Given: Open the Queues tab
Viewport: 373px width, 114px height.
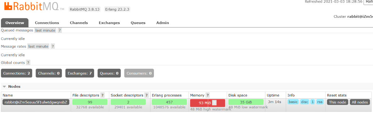Looking at the screenshot, I should (x=138, y=23).
